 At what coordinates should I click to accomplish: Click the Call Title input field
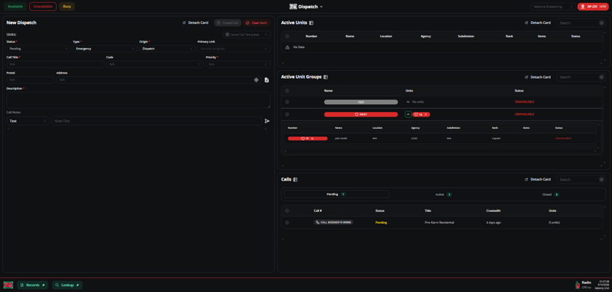point(55,64)
